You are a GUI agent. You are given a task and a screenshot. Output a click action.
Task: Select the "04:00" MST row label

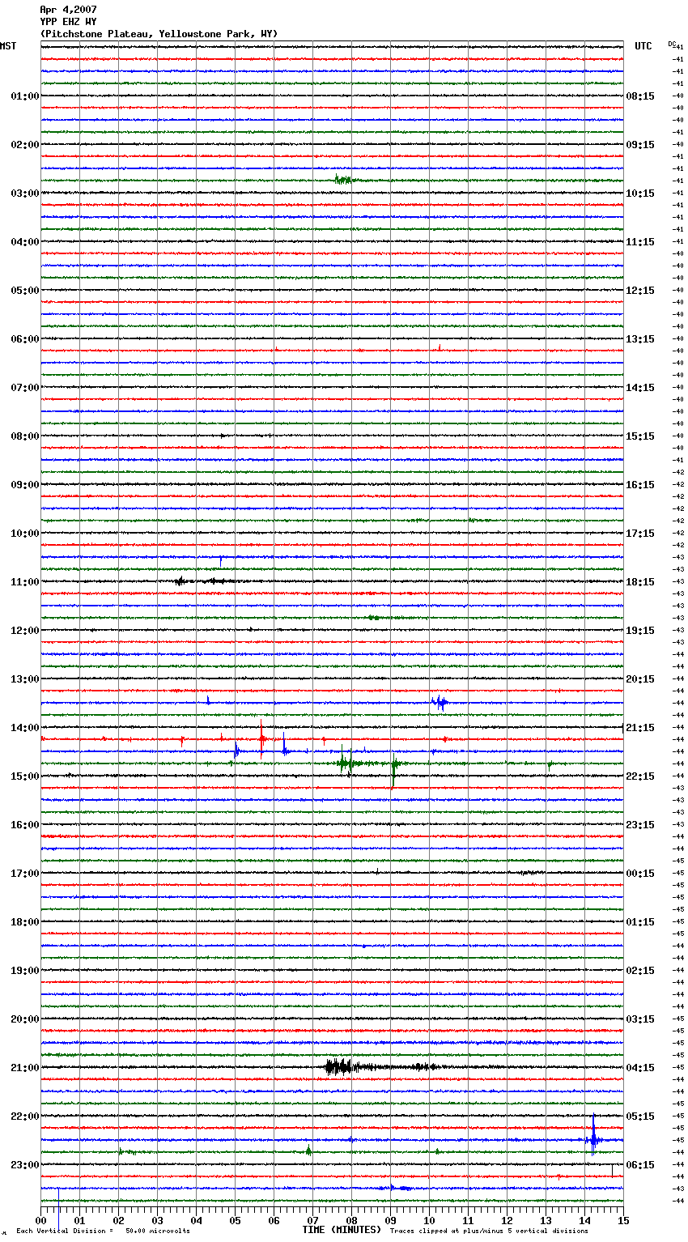click(25, 242)
